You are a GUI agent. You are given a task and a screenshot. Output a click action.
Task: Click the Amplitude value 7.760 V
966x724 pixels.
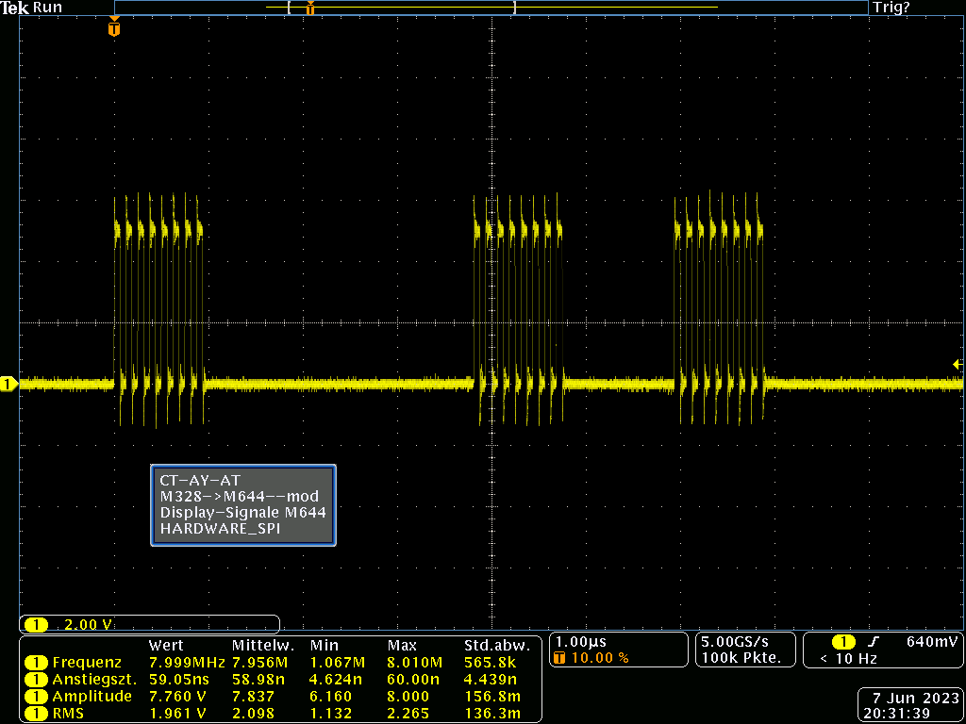point(180,697)
